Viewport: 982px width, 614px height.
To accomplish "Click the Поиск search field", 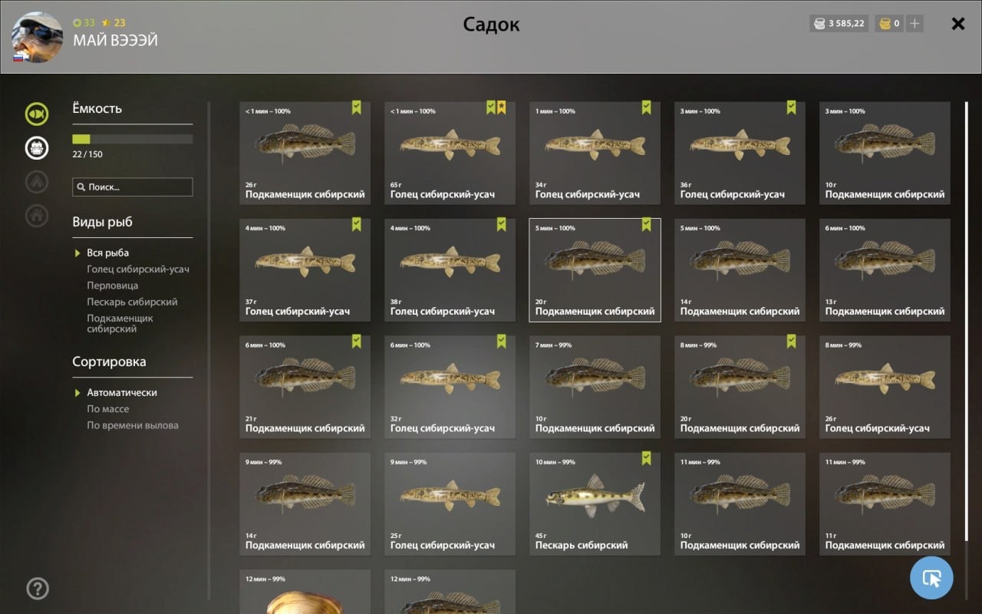I will [133, 187].
